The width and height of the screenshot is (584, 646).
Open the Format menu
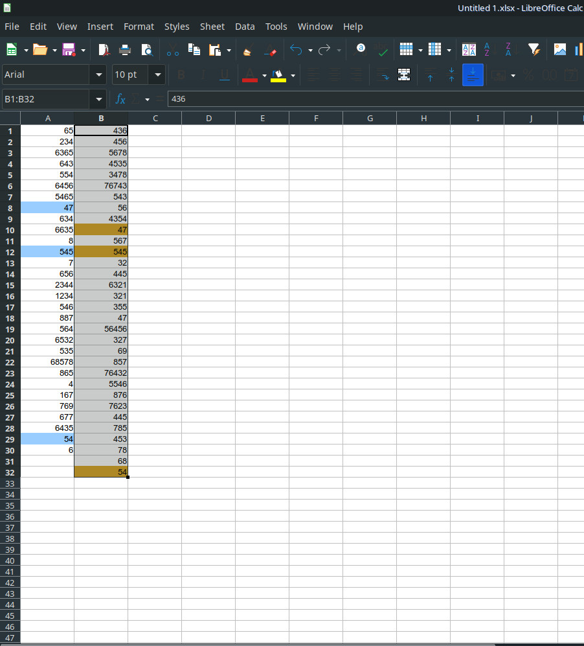pyautogui.click(x=139, y=27)
